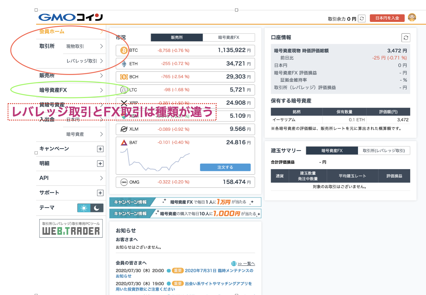Click 平均建玉レート column header
426x295 pixels.
[x=353, y=176]
